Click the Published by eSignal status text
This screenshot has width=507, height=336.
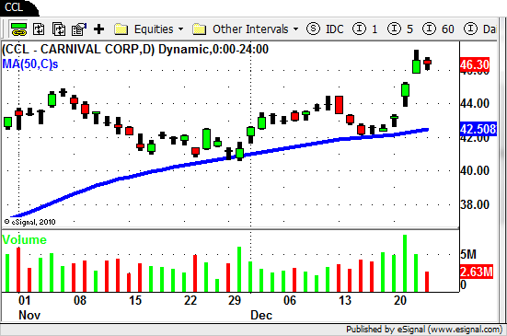click(424, 330)
